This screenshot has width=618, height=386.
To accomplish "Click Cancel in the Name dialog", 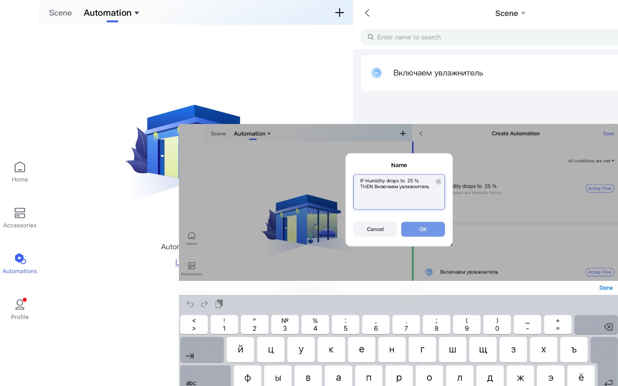I will click(375, 229).
